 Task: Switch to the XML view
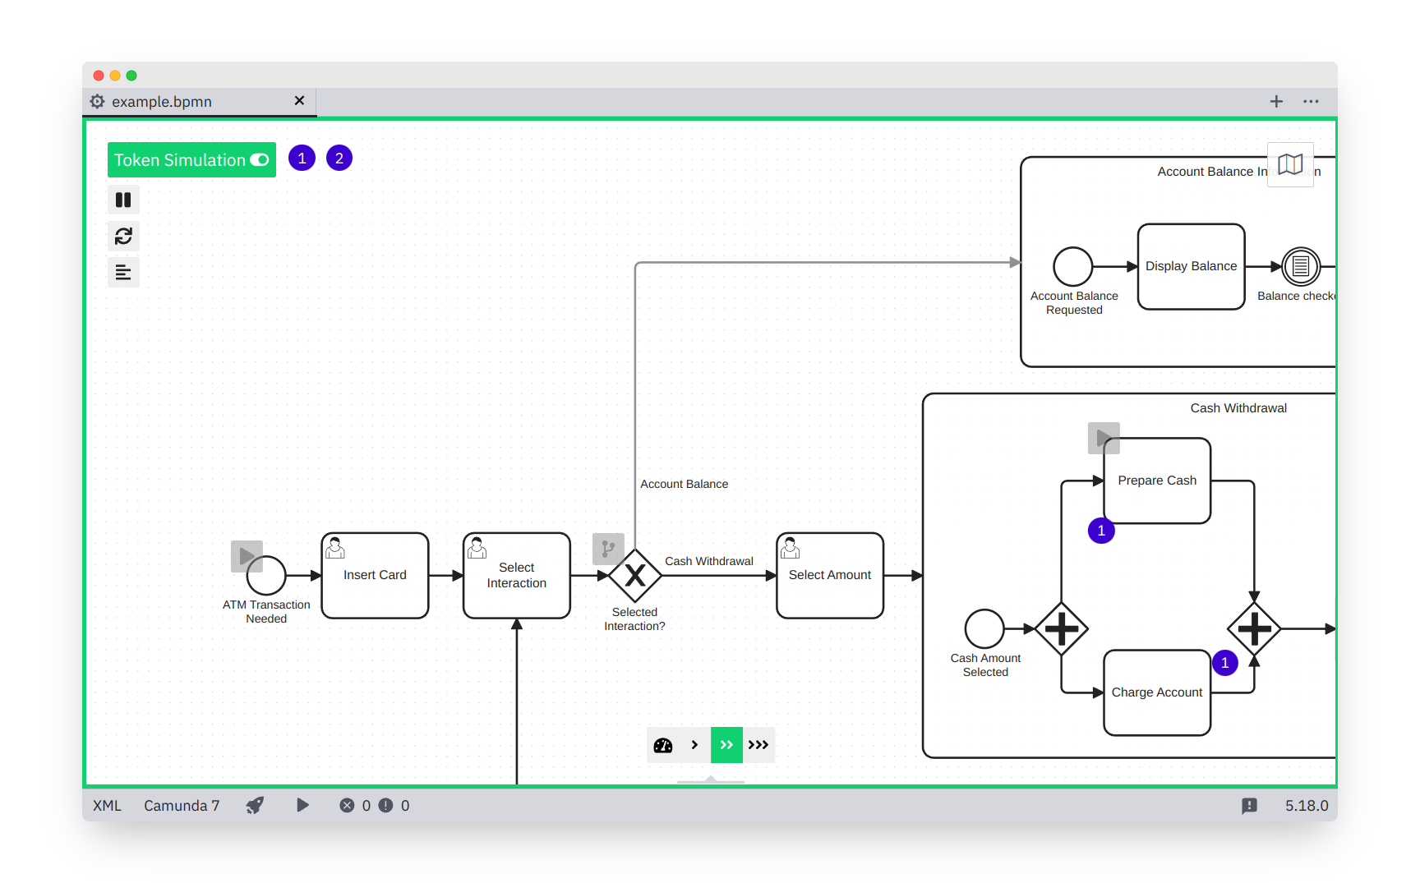107,805
